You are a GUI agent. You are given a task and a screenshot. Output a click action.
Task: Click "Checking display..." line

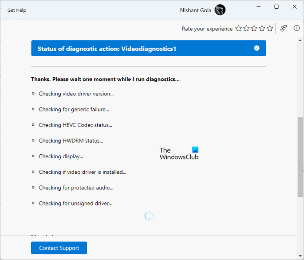61,156
